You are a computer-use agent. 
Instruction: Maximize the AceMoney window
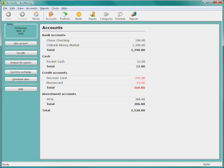(x=210, y=2)
